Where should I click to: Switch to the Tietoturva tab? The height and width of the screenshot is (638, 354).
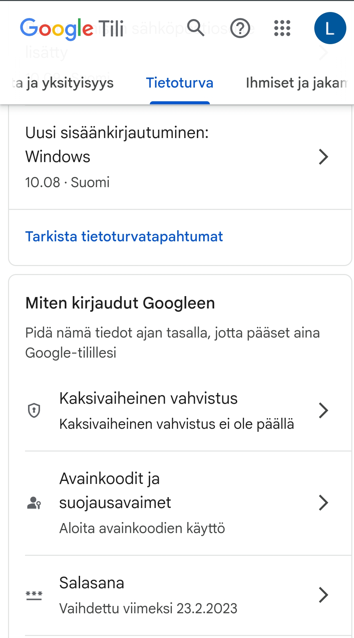point(180,83)
